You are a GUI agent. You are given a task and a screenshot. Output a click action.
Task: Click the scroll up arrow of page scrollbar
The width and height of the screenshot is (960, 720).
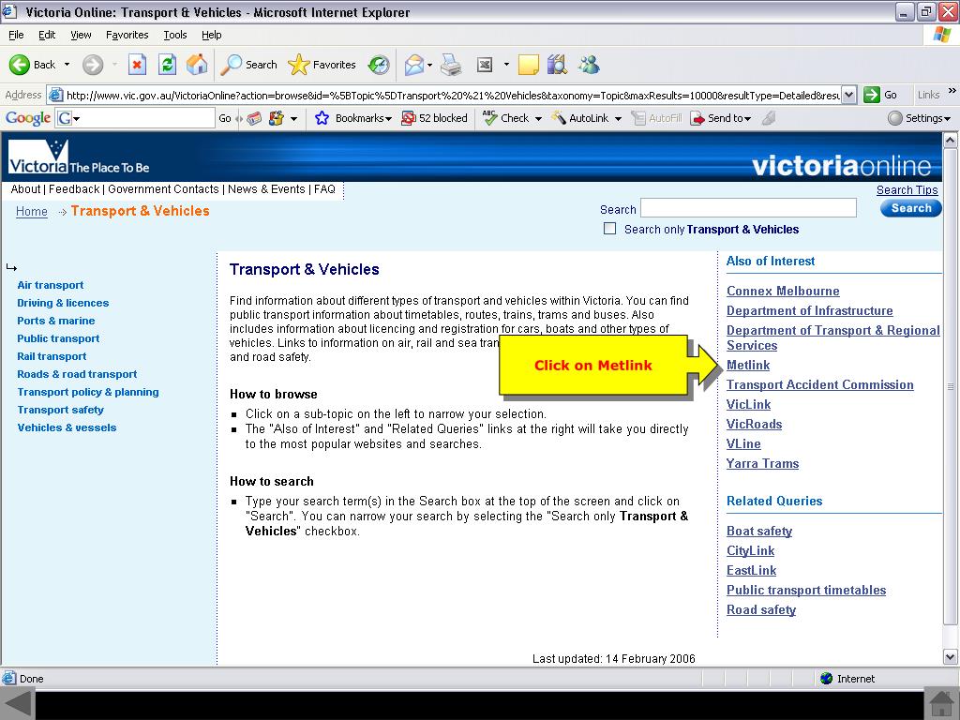point(950,141)
